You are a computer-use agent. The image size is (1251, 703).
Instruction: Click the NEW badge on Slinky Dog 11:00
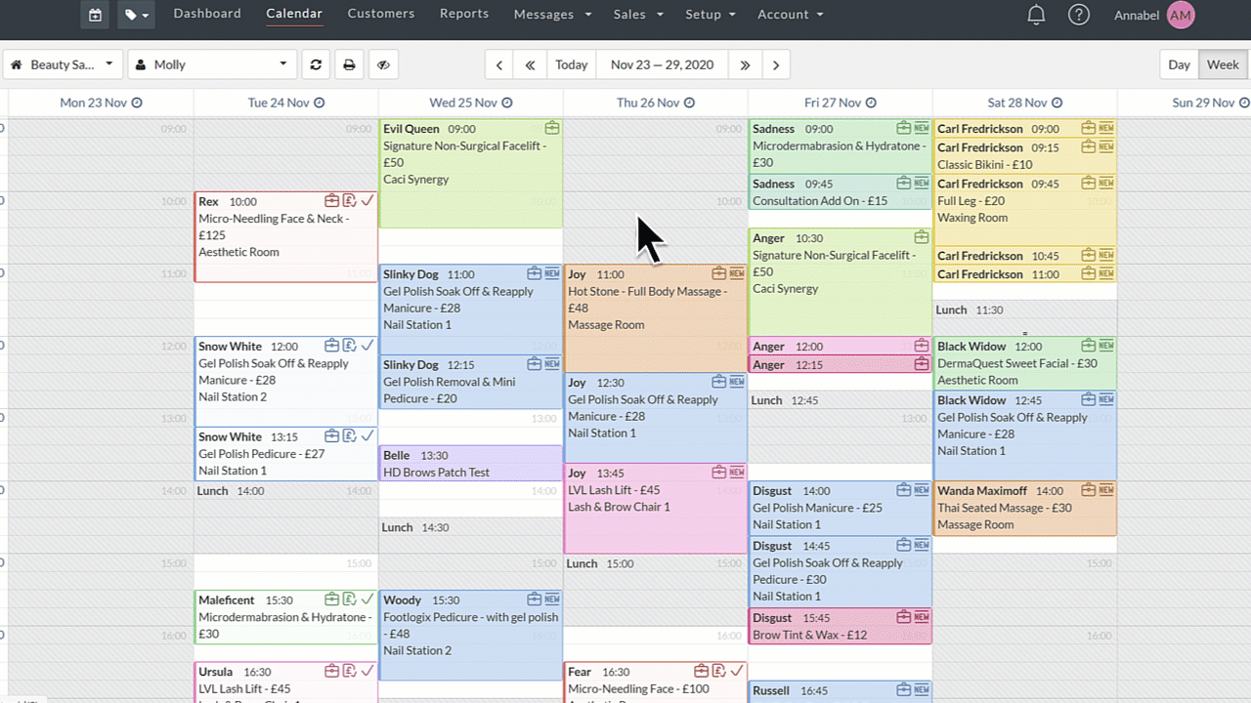[552, 273]
